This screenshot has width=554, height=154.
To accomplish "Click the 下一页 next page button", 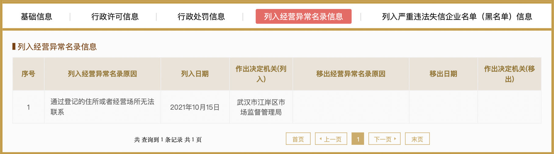I will (x=384, y=139).
